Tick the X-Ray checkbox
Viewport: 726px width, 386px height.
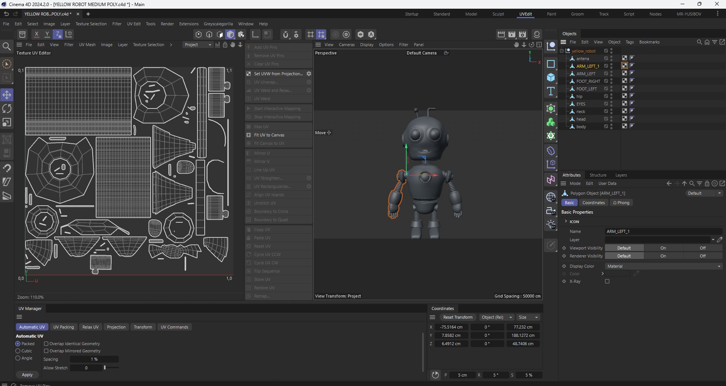point(607,281)
